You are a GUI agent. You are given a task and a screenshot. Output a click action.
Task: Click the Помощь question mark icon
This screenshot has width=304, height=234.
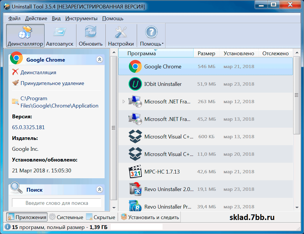click(x=151, y=32)
